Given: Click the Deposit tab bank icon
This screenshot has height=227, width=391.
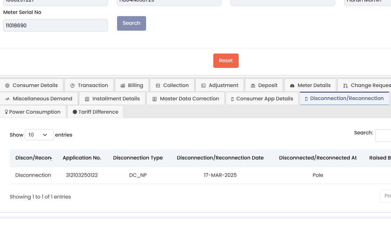Looking at the screenshot, I should pos(253,85).
